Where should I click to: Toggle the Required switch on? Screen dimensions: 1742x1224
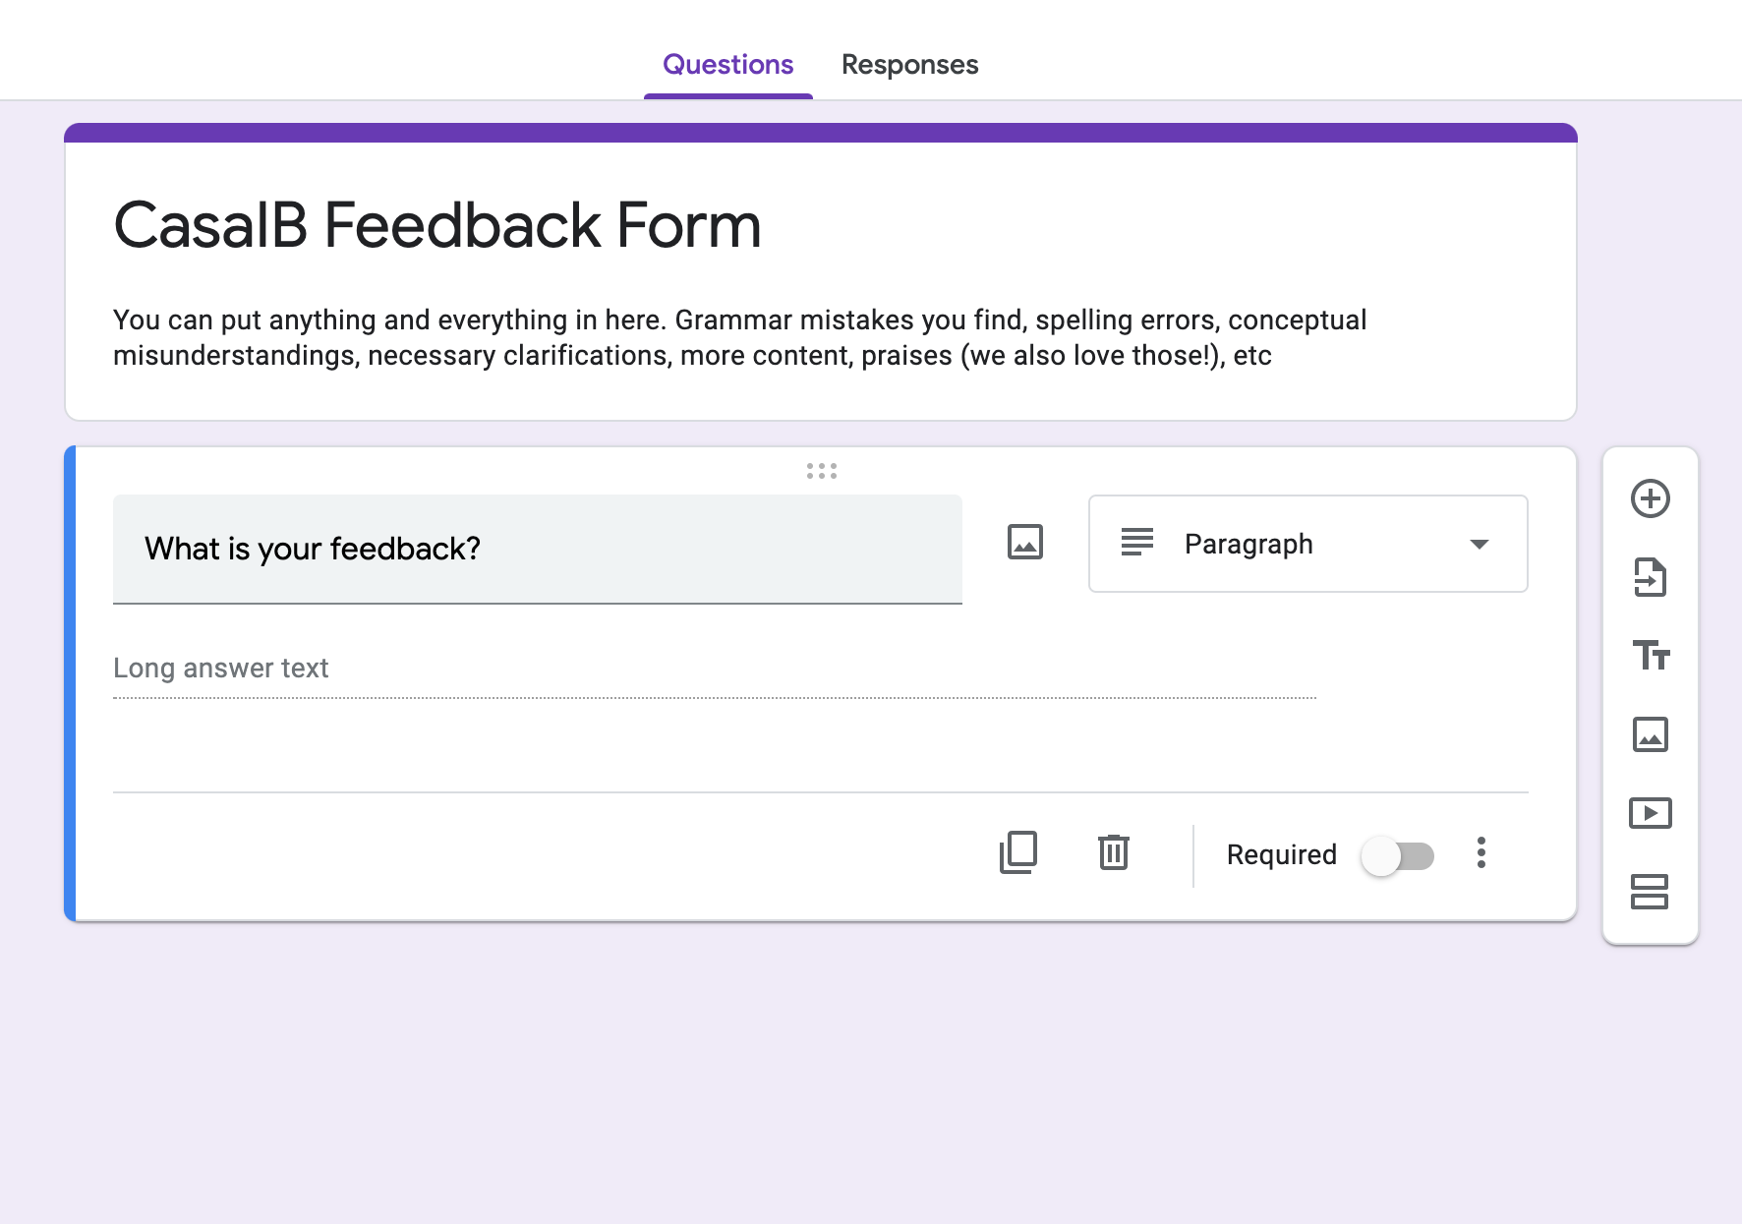(x=1399, y=855)
